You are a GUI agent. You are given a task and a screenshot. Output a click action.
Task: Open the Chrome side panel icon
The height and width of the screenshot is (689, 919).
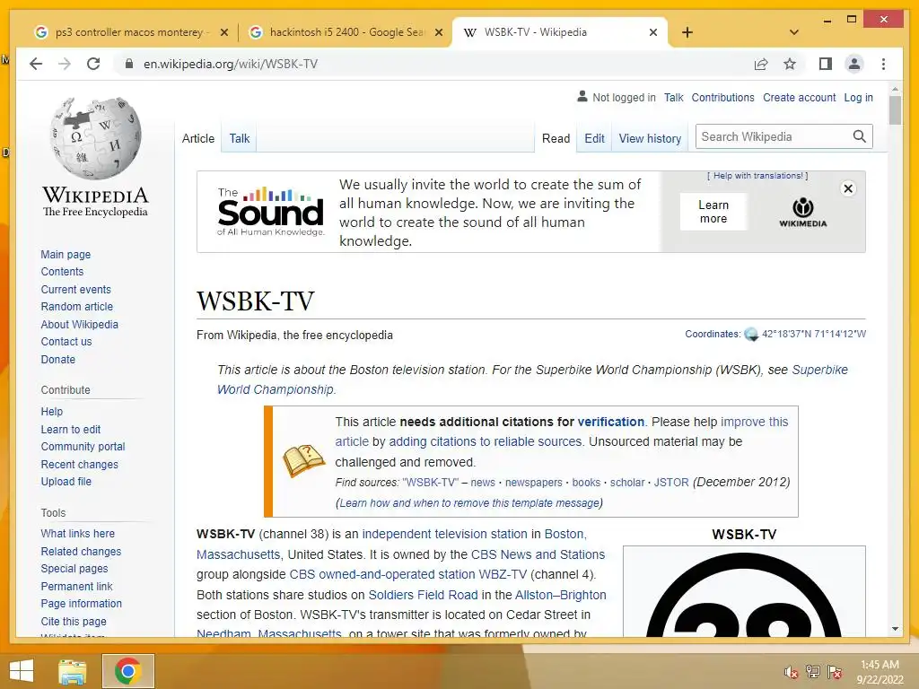(826, 64)
